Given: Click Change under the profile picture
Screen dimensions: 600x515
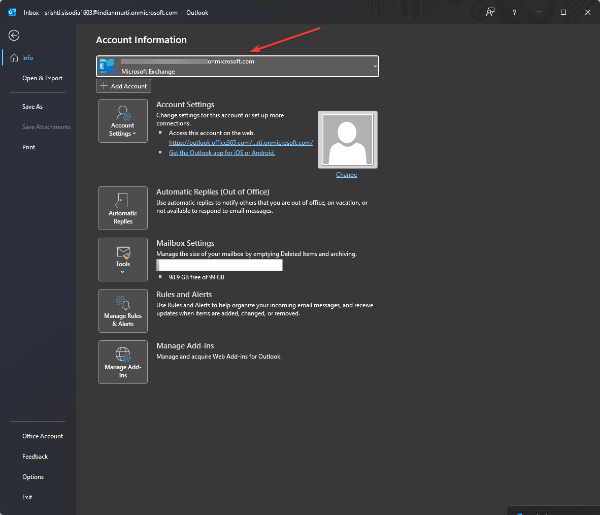Looking at the screenshot, I should coord(346,174).
